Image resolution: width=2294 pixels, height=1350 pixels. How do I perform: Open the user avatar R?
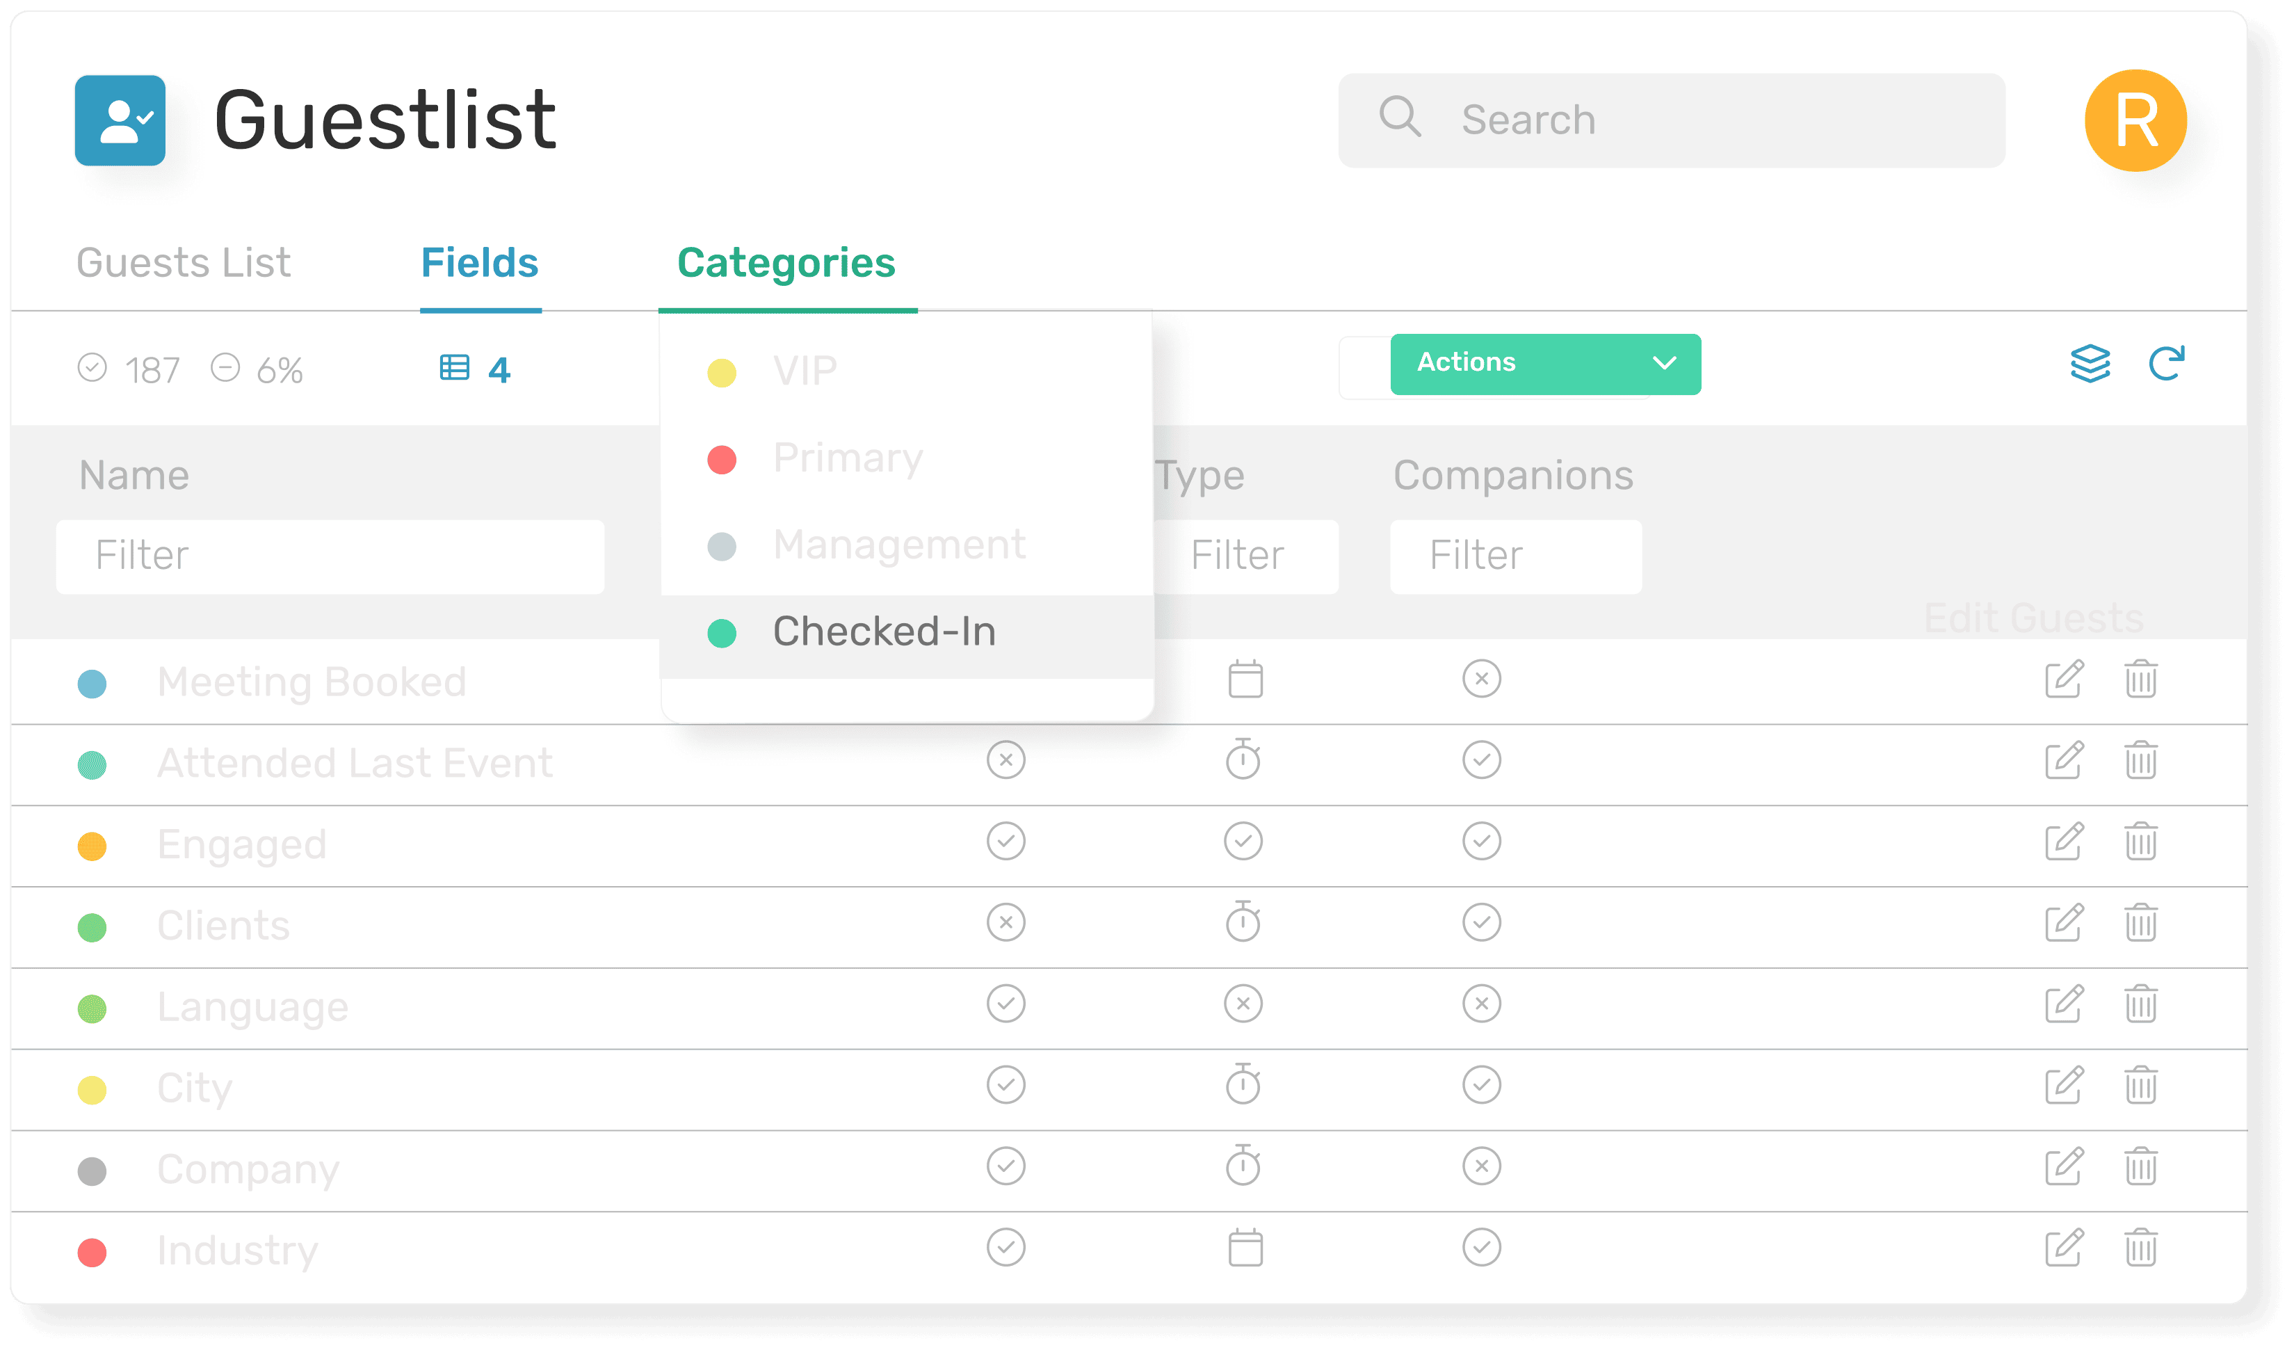pyautogui.click(x=2135, y=120)
